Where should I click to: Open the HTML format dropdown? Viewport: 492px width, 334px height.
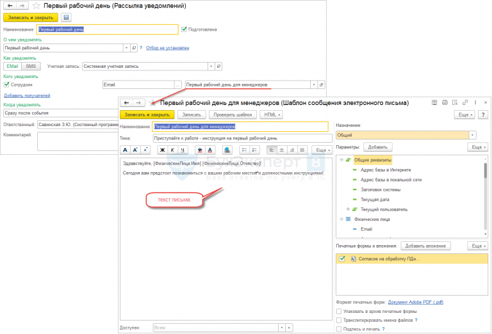click(271, 115)
